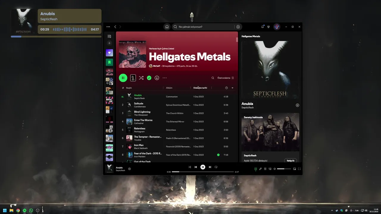This screenshot has height=214, width=381.
Task: Pause the playlist with big green button
Action: pos(123,78)
